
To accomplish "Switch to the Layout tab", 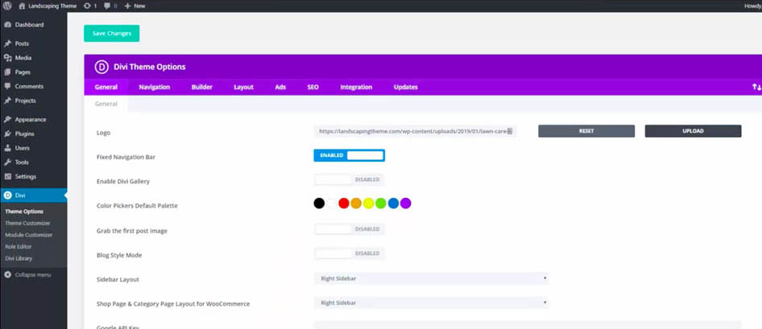I will coord(243,88).
